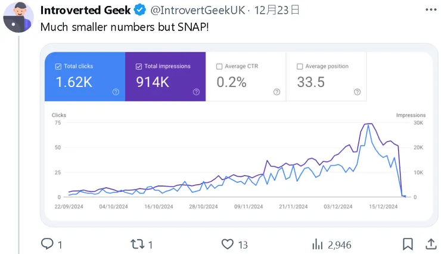The image size is (441, 254).
Task: Open help icon on Total clicks card
Action: coord(116,92)
